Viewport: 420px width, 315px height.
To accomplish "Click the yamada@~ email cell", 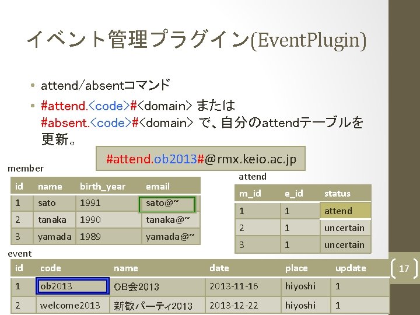I will pyautogui.click(x=171, y=236).
